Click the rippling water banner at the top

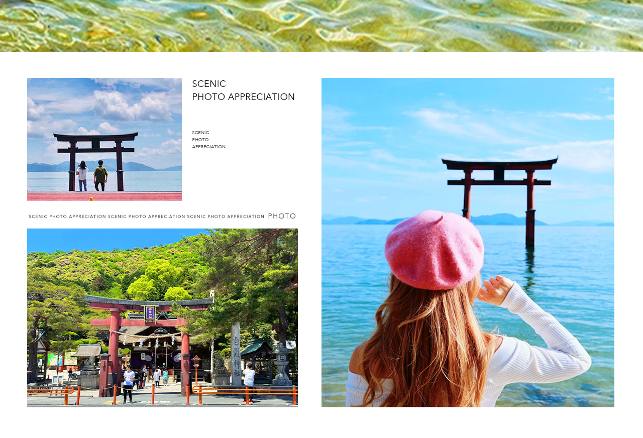(x=321, y=25)
